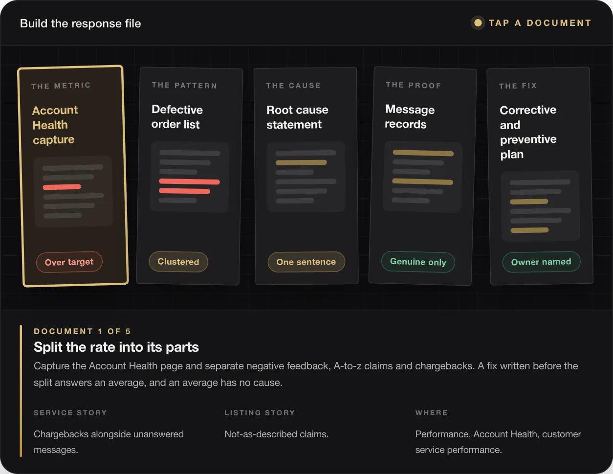Click the 'LISTING STORY' column heading
613x474 pixels.
pos(260,413)
